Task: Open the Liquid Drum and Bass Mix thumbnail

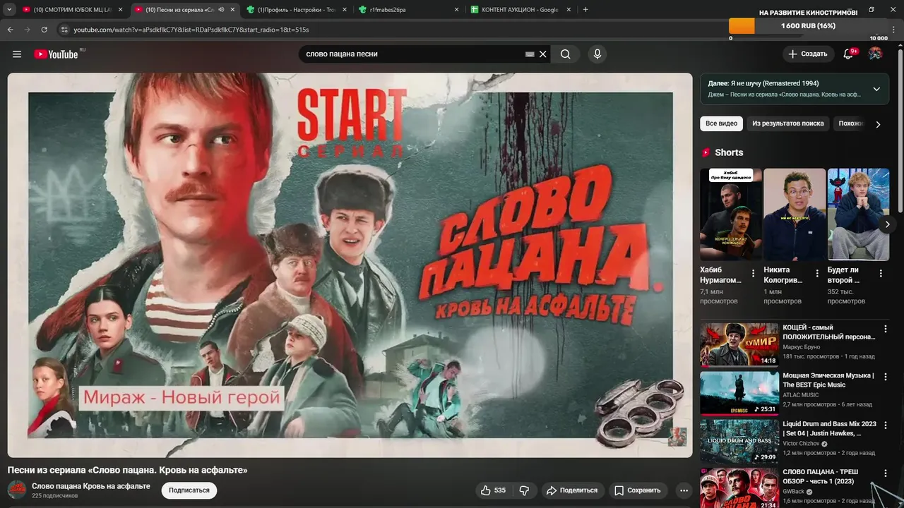Action: pyautogui.click(x=739, y=441)
